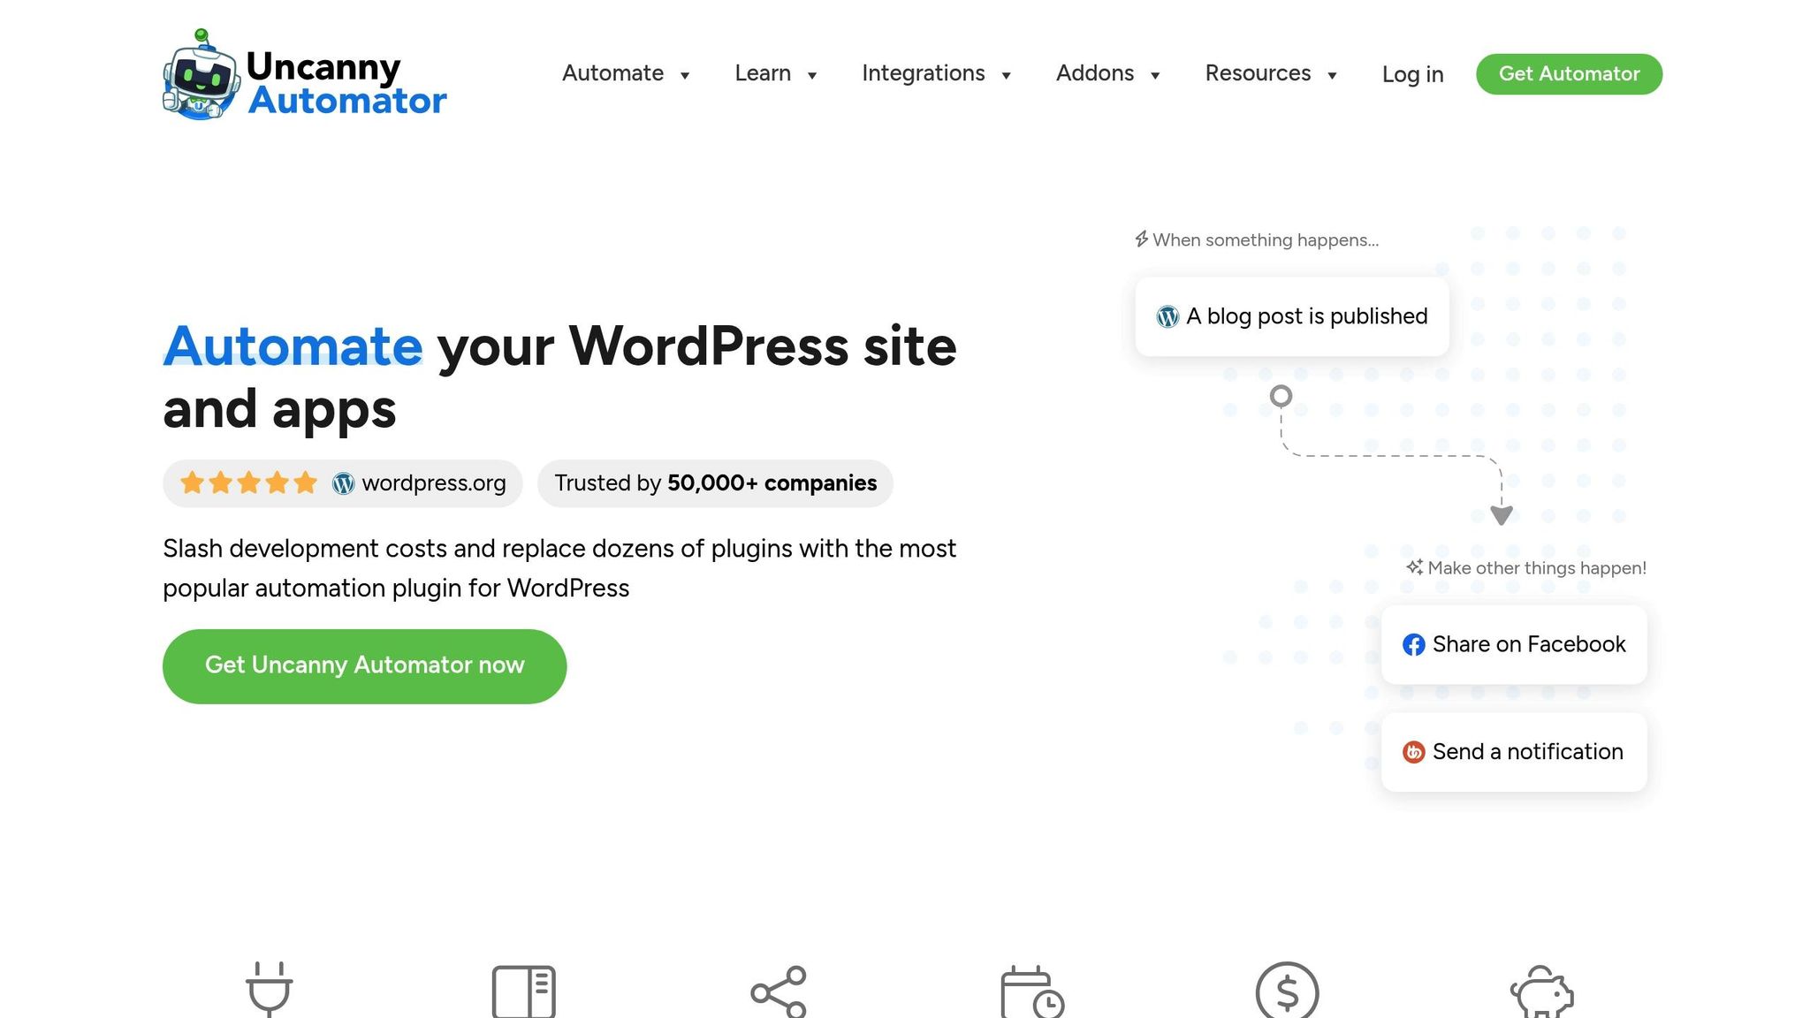Expand the Automate dropdown arrow
This screenshot has width=1810, height=1018.
tap(685, 75)
